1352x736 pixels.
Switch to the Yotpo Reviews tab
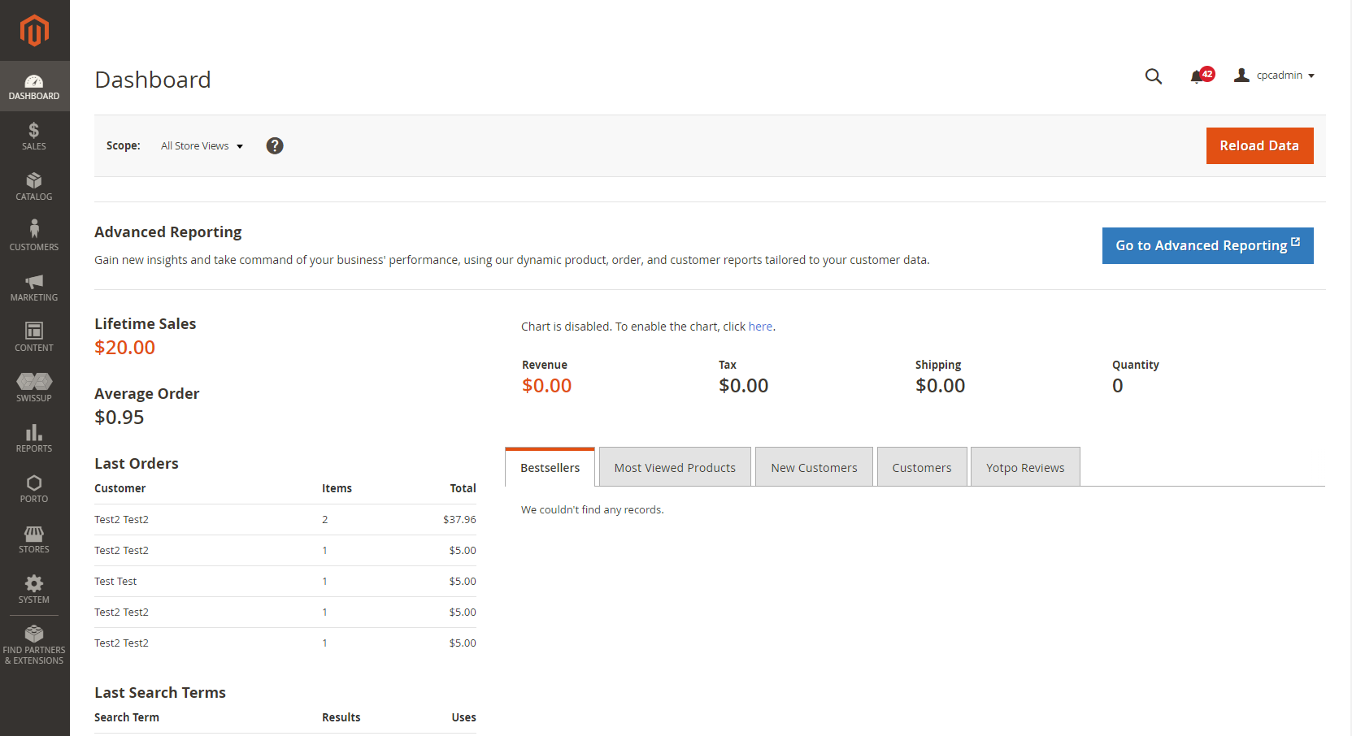coord(1025,467)
